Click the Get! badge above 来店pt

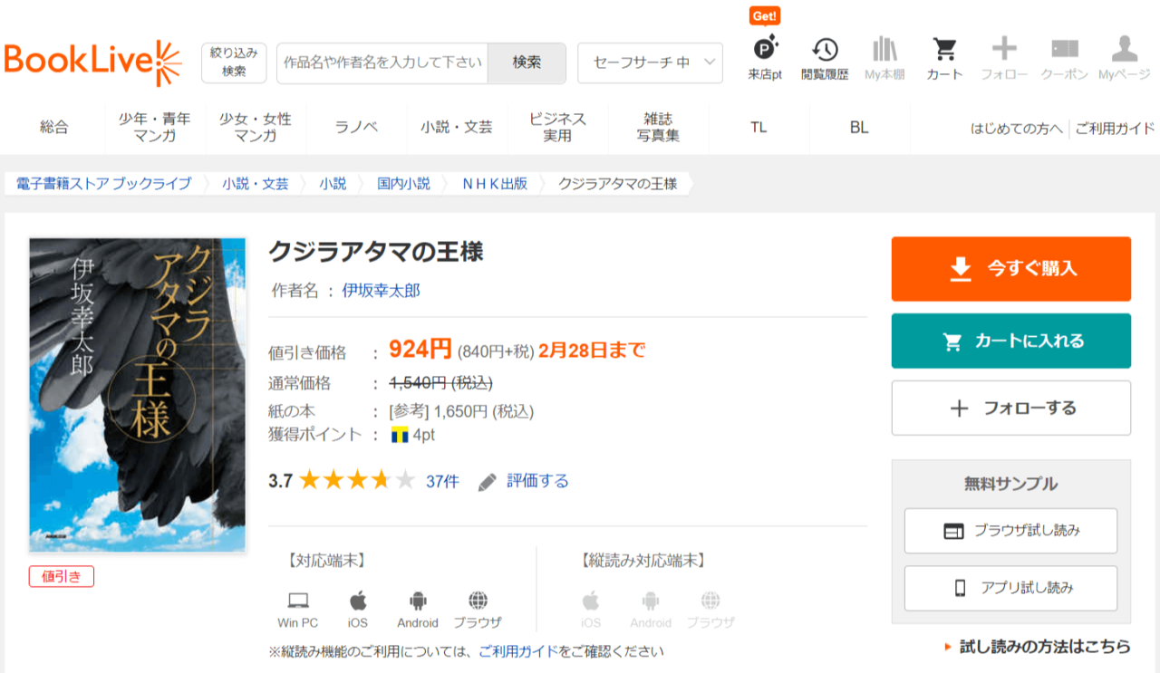point(765,15)
